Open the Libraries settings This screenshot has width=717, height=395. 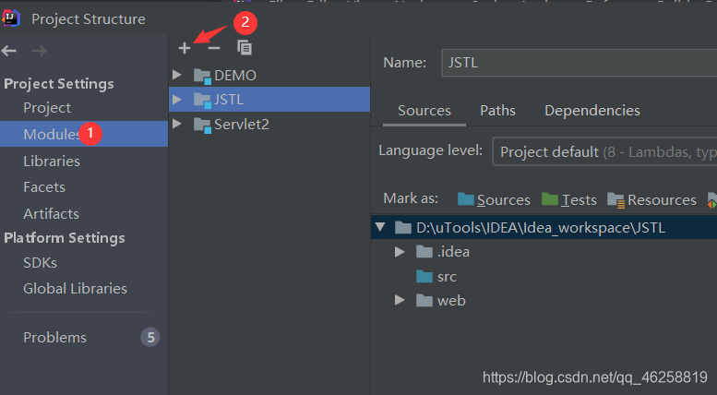52,161
